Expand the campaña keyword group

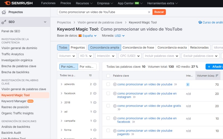tap(61, 121)
